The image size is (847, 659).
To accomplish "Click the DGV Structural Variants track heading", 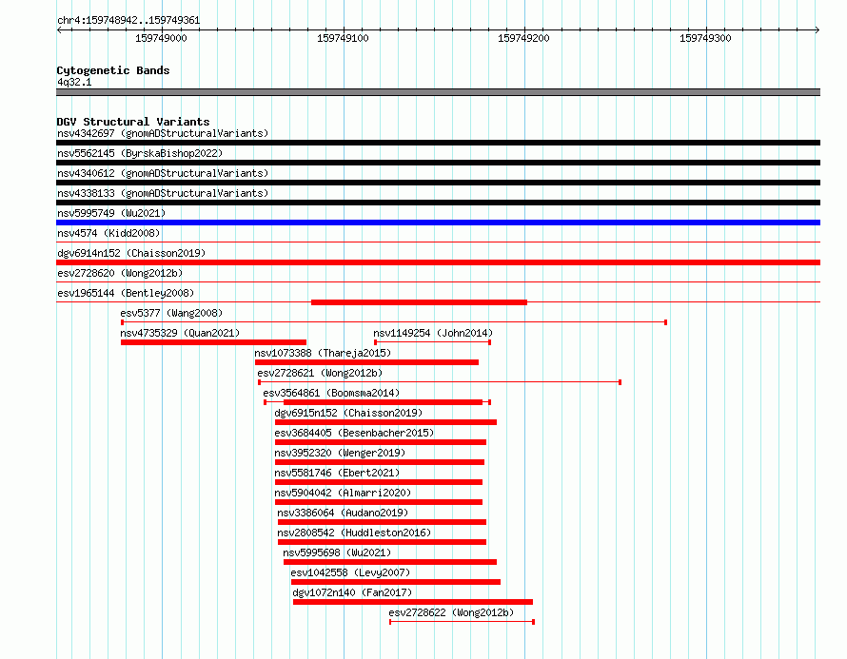I will point(133,122).
